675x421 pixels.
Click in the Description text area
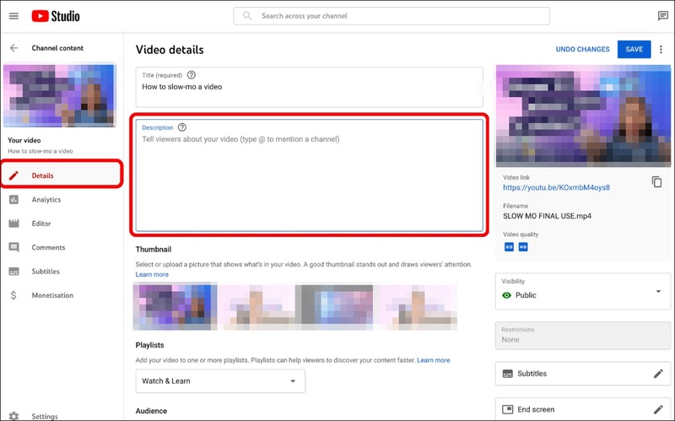[x=309, y=175]
